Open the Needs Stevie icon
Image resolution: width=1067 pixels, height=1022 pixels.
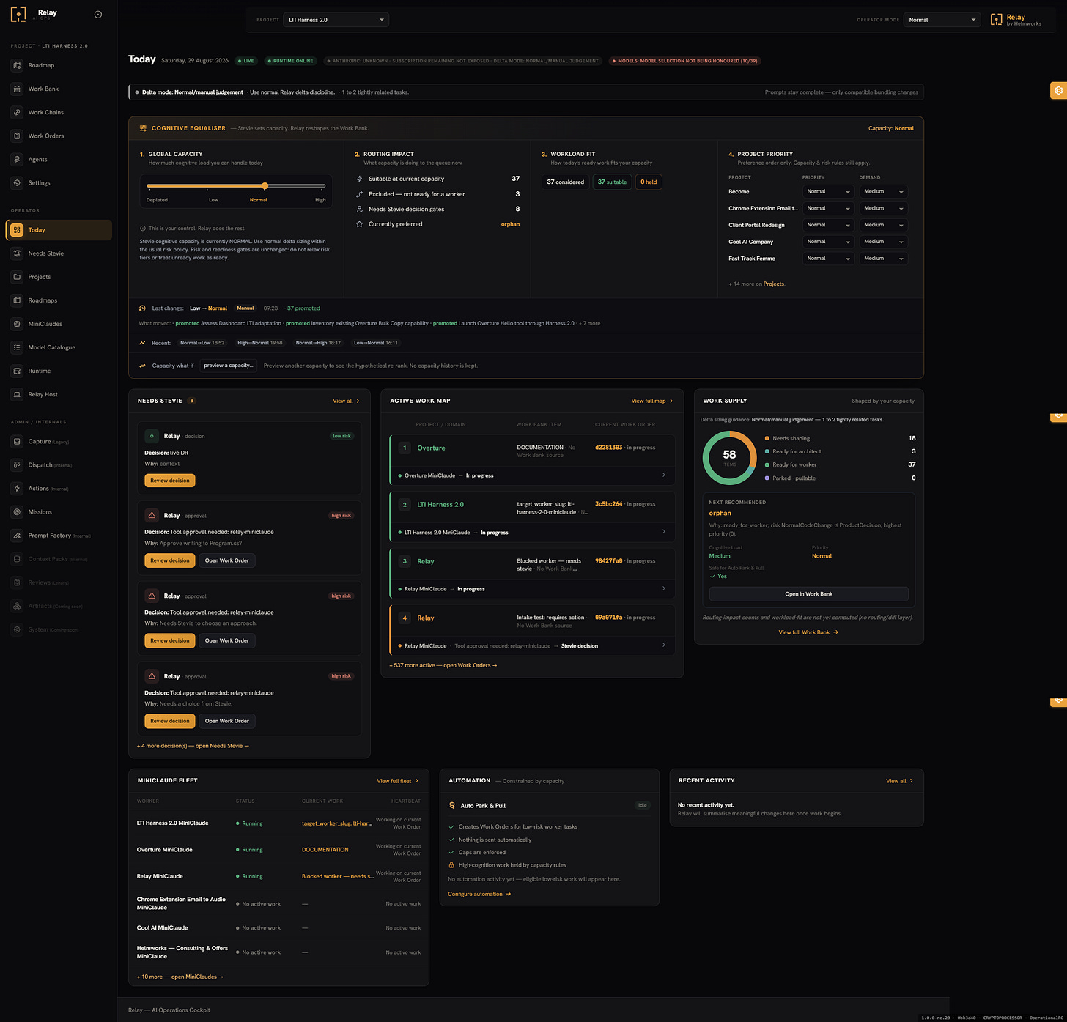point(17,253)
